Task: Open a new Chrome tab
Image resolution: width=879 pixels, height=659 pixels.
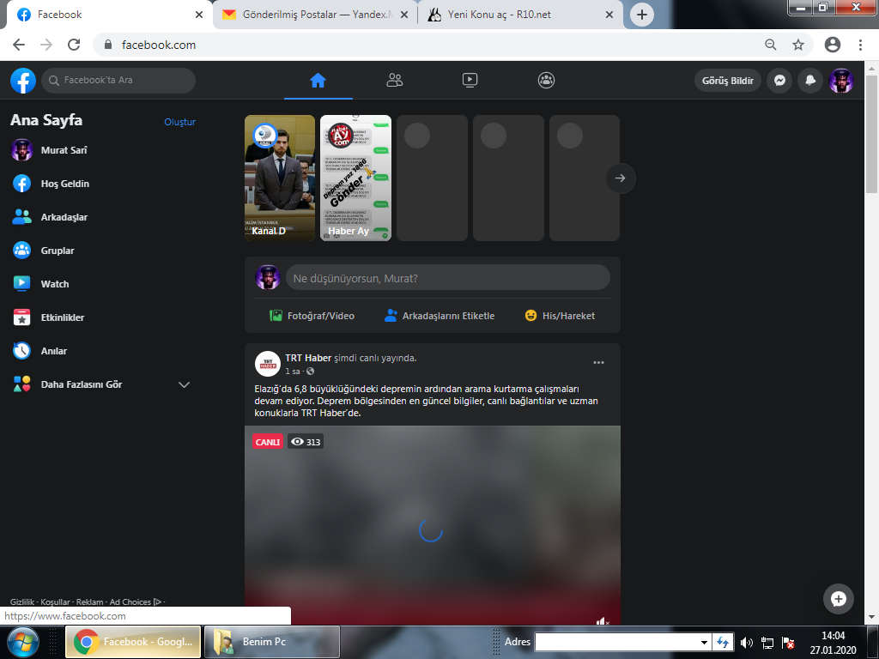Action: coord(642,15)
